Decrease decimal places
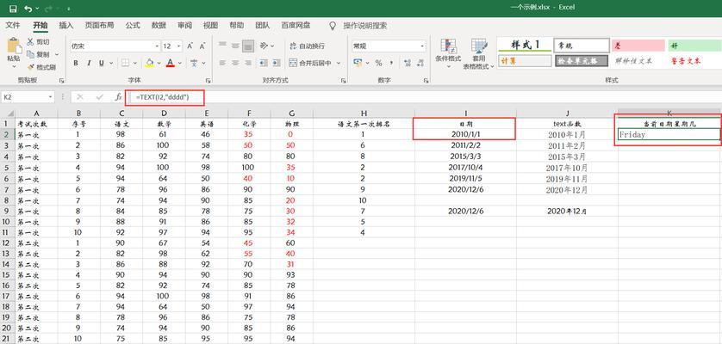Viewport: 722px width, 344px height. (420, 63)
